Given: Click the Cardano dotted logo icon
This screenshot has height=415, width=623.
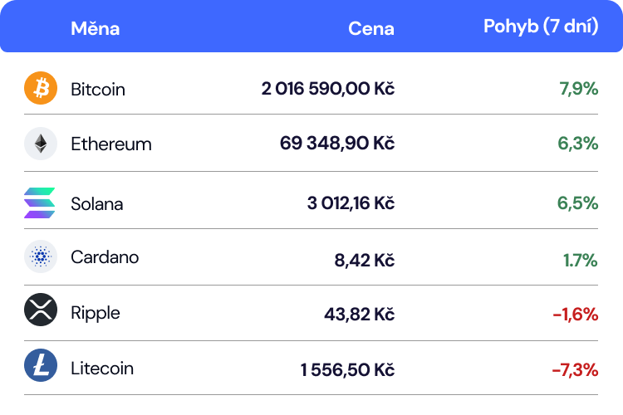Looking at the screenshot, I should pos(40,257).
